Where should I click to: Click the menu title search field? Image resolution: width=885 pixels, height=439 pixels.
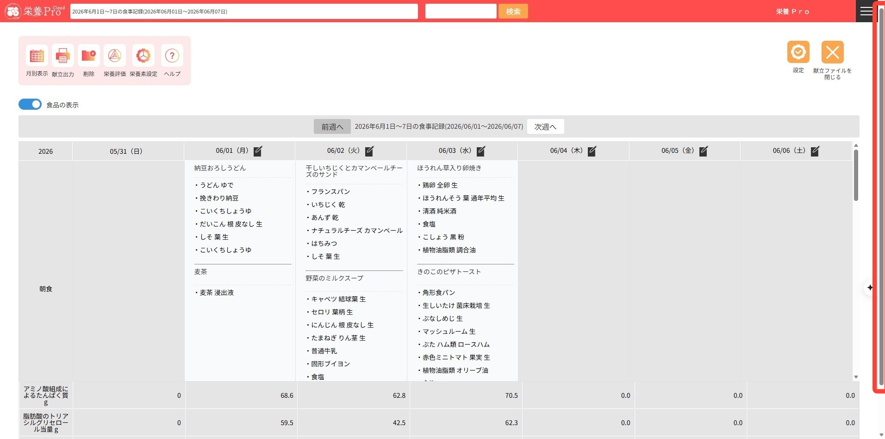[244, 11]
